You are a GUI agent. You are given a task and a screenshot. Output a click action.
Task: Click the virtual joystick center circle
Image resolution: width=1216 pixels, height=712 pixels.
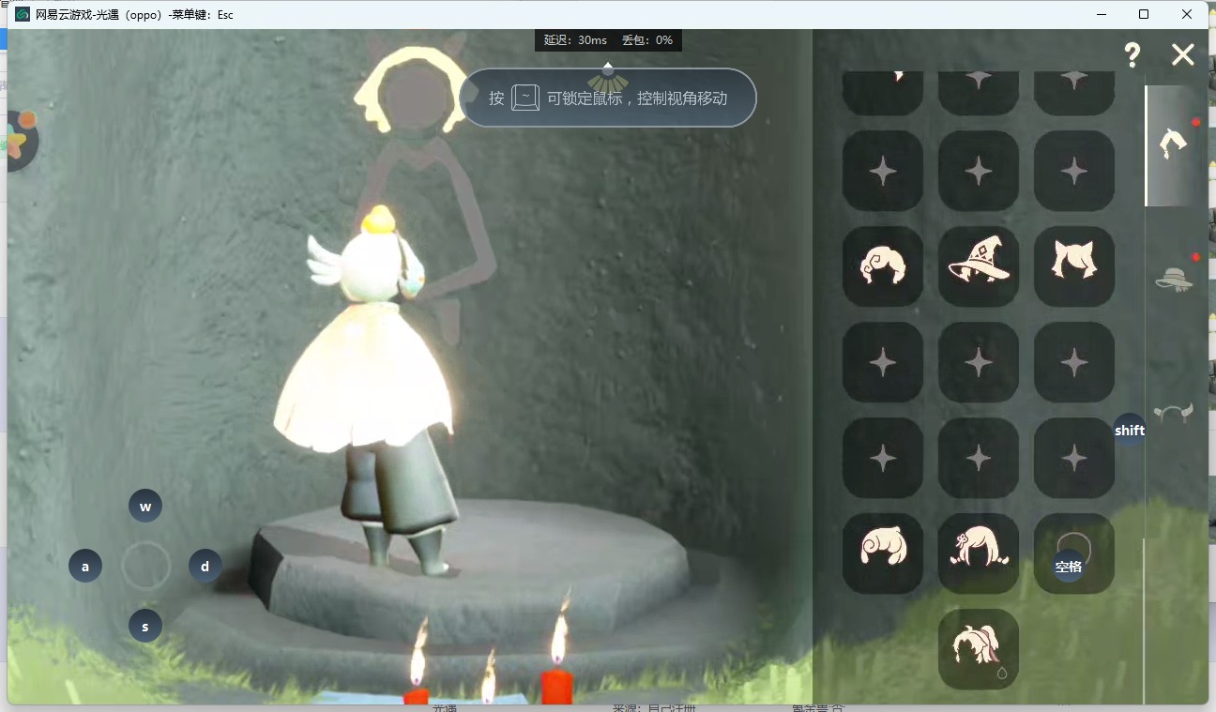[x=145, y=567]
